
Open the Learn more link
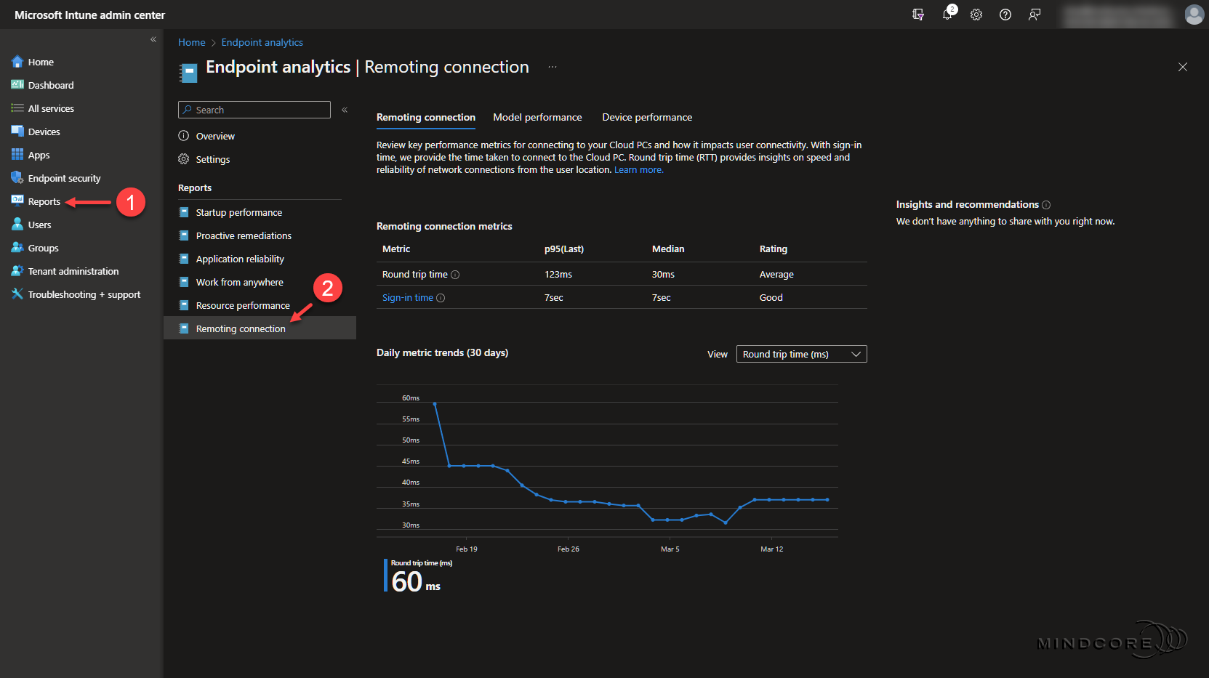638,170
